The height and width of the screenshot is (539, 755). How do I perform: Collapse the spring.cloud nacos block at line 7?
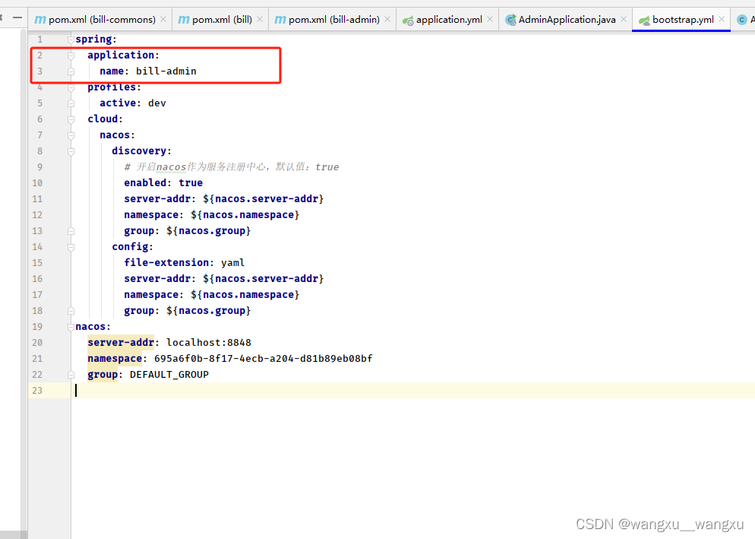(71, 135)
